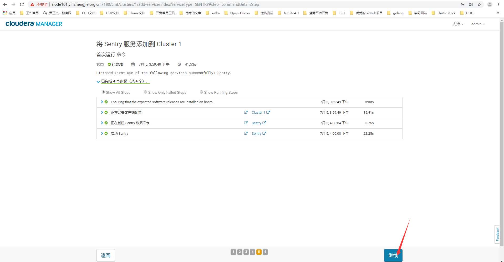The height and width of the screenshot is (262, 504).
Task: Click the vertical page scrollbar
Action: coord(502,134)
